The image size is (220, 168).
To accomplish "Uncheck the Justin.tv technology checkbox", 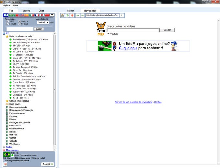I will tap(20, 21).
